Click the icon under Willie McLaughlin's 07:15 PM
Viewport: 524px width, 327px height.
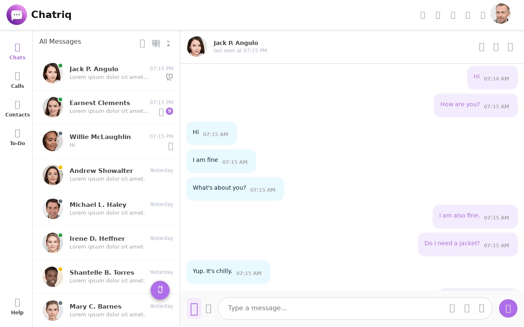[171, 146]
